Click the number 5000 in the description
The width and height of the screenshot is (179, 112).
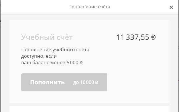(73, 63)
